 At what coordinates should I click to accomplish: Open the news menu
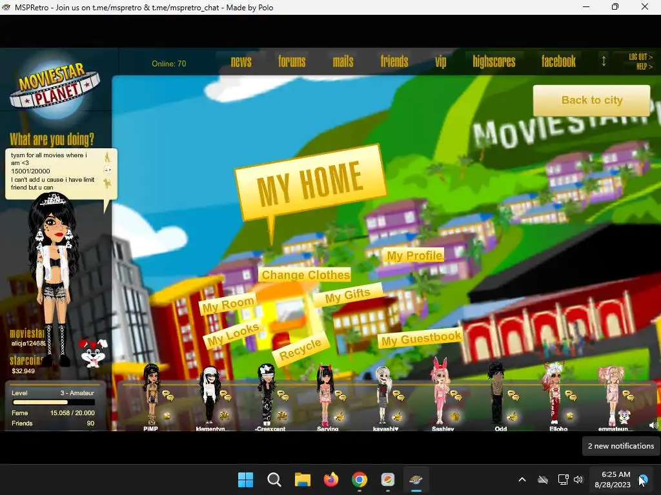click(x=241, y=62)
